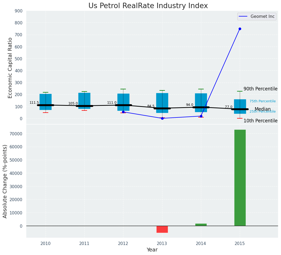Viewport: 281px width, 255px height.
Task: Click the tall green 2015 change bar
Action: pyautogui.click(x=240, y=177)
